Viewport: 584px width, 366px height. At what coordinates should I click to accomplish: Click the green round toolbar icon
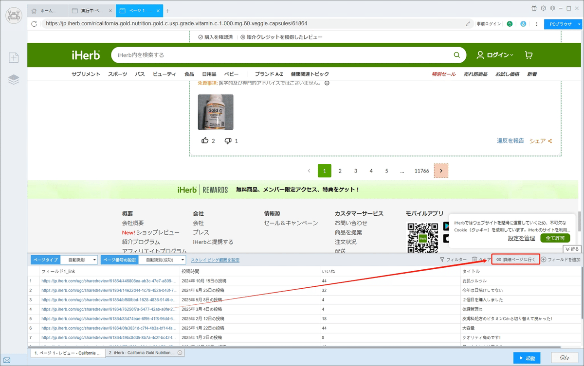(x=510, y=23)
